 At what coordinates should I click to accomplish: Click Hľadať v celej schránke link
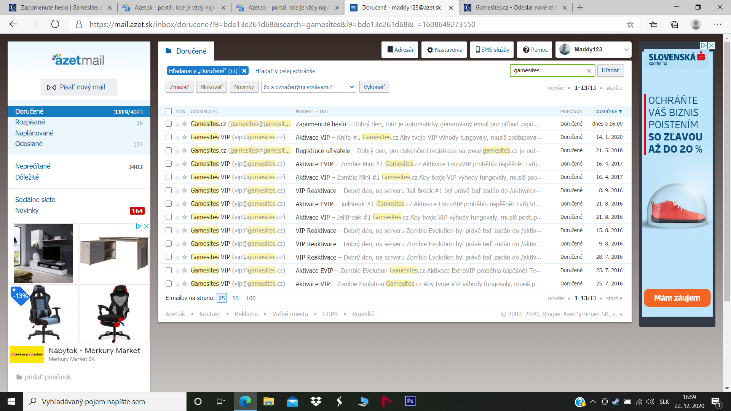point(285,71)
